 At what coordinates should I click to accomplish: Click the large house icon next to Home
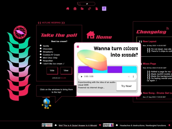[x=90, y=35]
